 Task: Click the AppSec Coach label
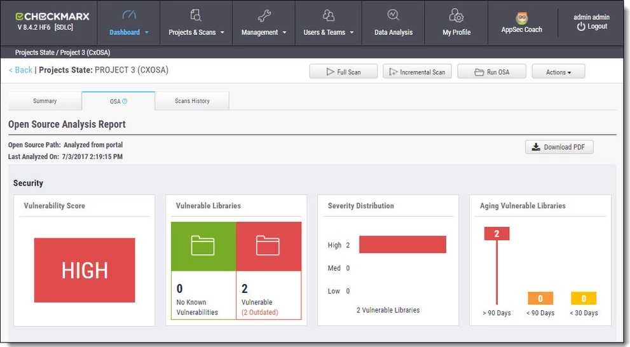click(x=521, y=29)
